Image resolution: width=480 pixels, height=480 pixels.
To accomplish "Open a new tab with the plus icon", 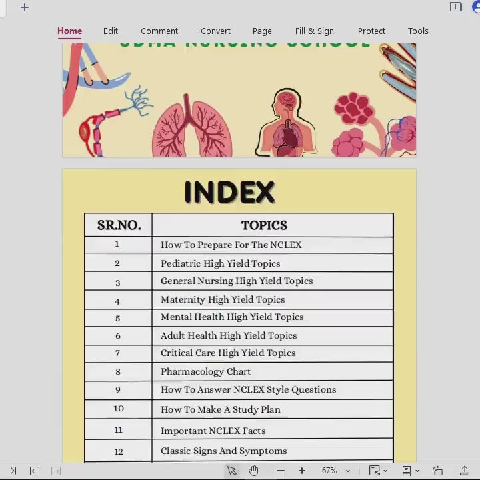I will tap(25, 7).
